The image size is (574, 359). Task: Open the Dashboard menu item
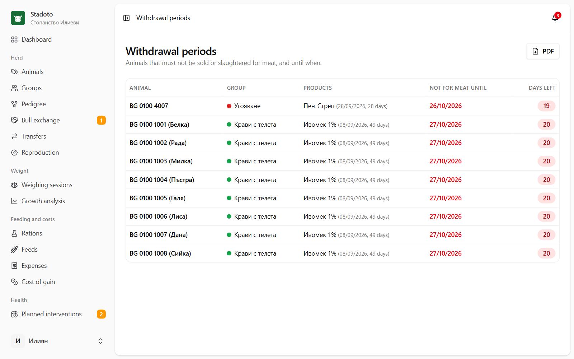(57, 39)
